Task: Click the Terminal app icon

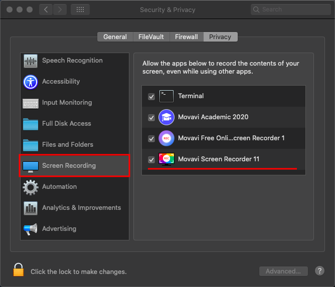Action: 166,96
